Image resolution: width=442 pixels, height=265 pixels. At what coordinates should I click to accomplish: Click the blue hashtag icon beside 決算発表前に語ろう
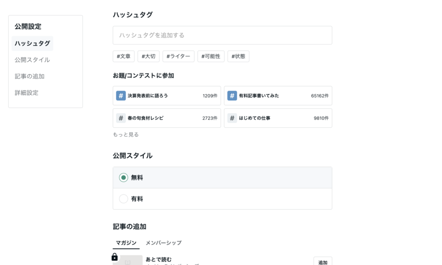tap(121, 95)
